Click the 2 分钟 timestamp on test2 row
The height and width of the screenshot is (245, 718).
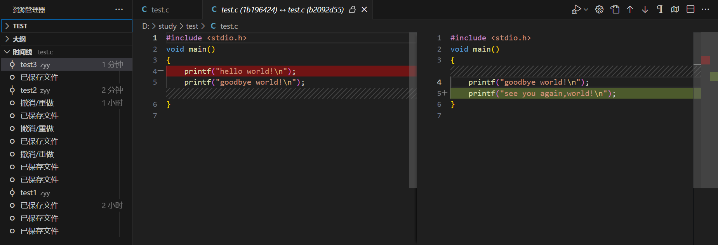pyautogui.click(x=112, y=90)
